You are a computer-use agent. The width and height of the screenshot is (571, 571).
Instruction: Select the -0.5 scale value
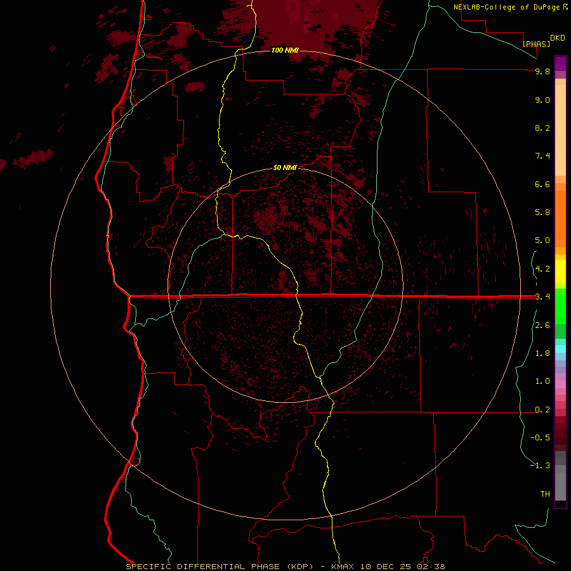click(x=540, y=438)
